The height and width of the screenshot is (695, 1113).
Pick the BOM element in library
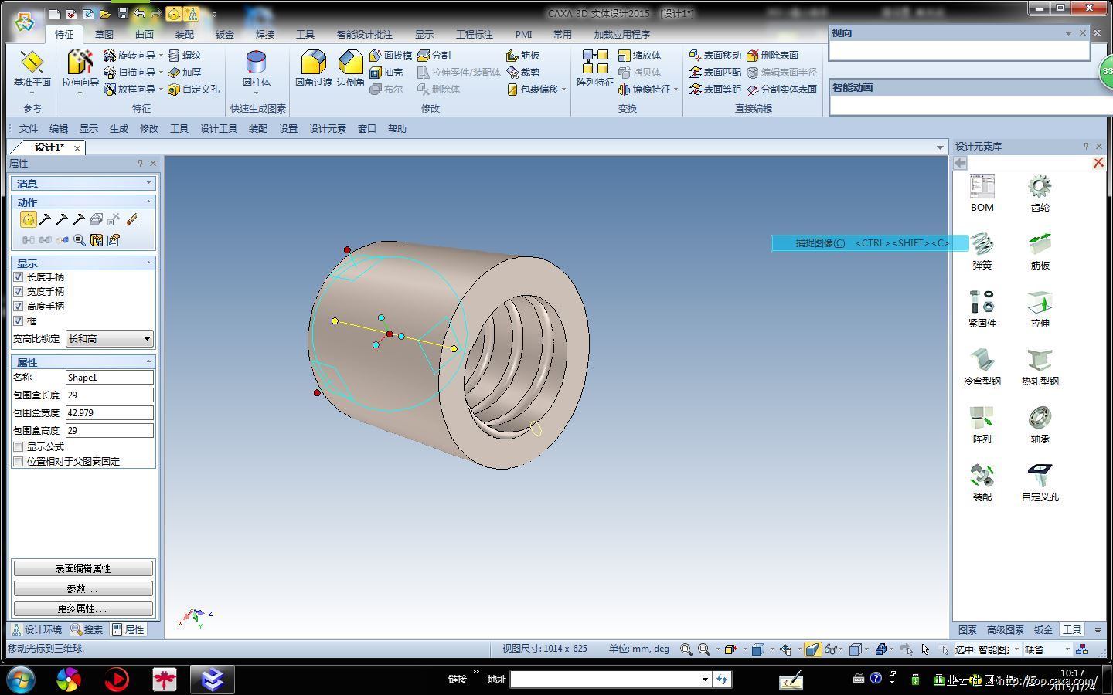[982, 193]
